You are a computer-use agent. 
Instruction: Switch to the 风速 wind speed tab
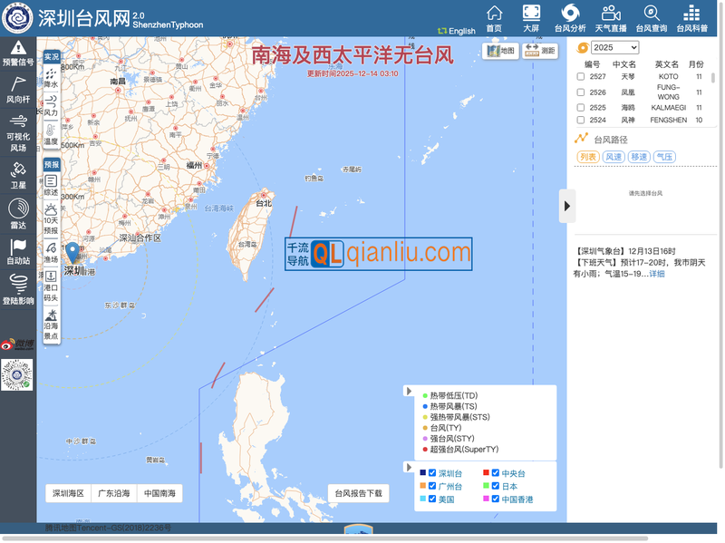tap(614, 156)
